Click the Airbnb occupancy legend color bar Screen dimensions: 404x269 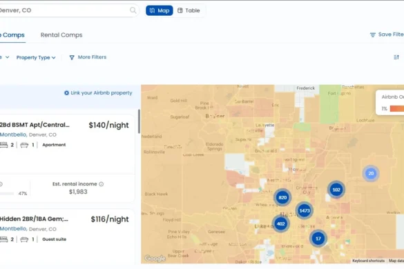pyautogui.click(x=397, y=108)
